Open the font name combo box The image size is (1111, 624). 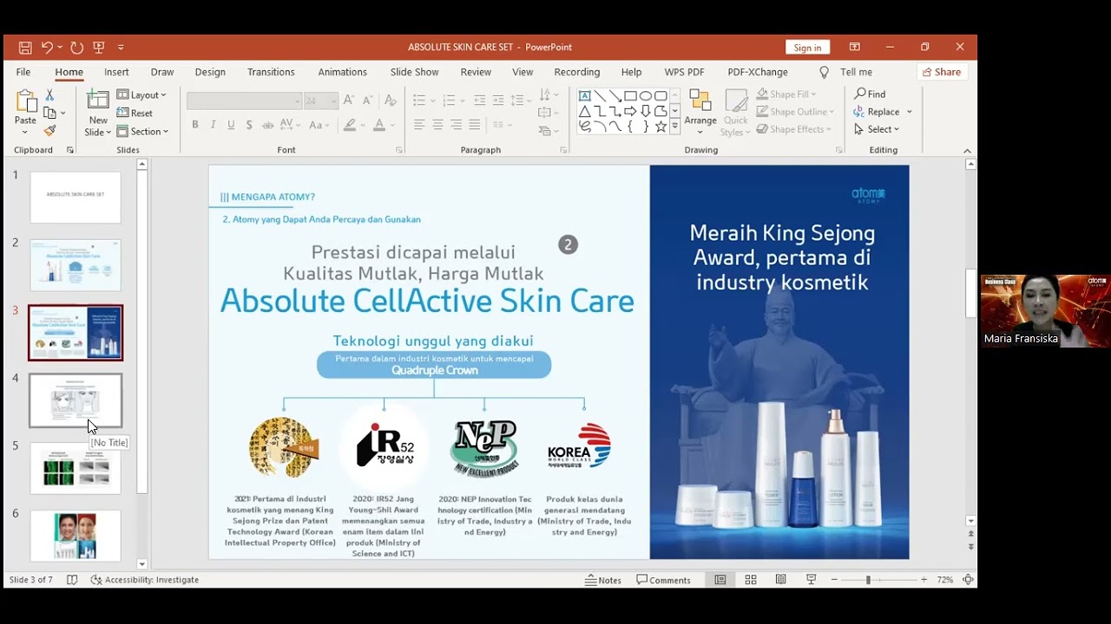[x=244, y=101]
